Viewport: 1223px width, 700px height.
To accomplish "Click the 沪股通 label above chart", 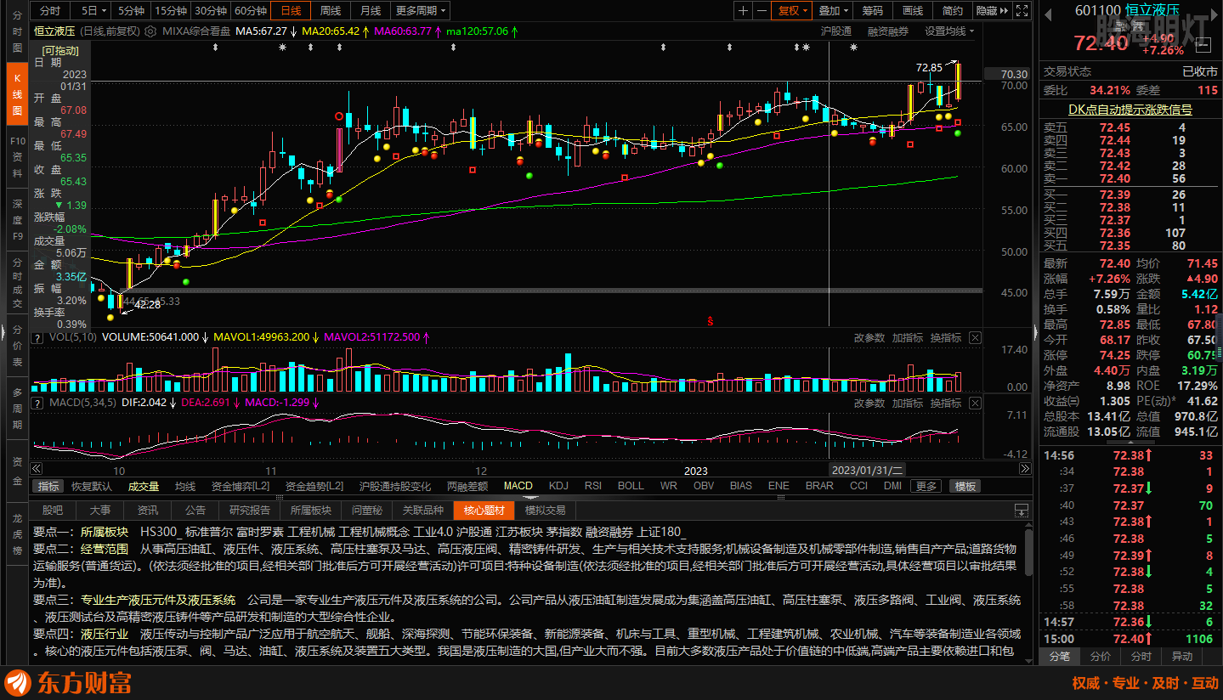I will tap(835, 31).
